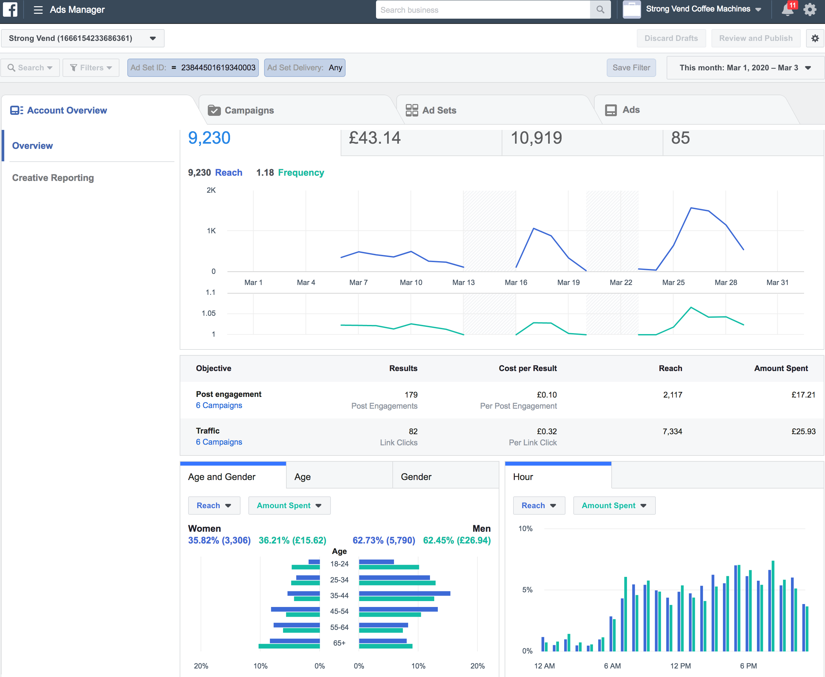Open Amount Spent dropdown in the Hour panel
Screen dimensions: 825x677
614,506
